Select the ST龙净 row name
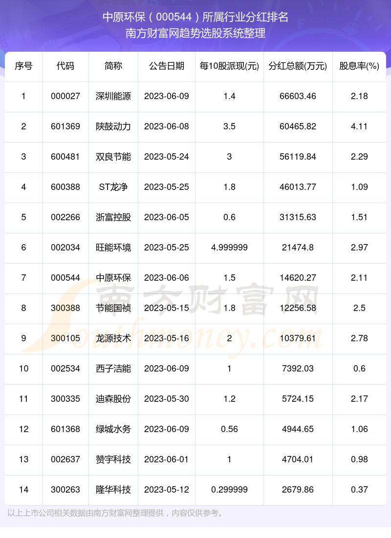Image resolution: width=391 pixels, height=538 pixels. tap(113, 187)
